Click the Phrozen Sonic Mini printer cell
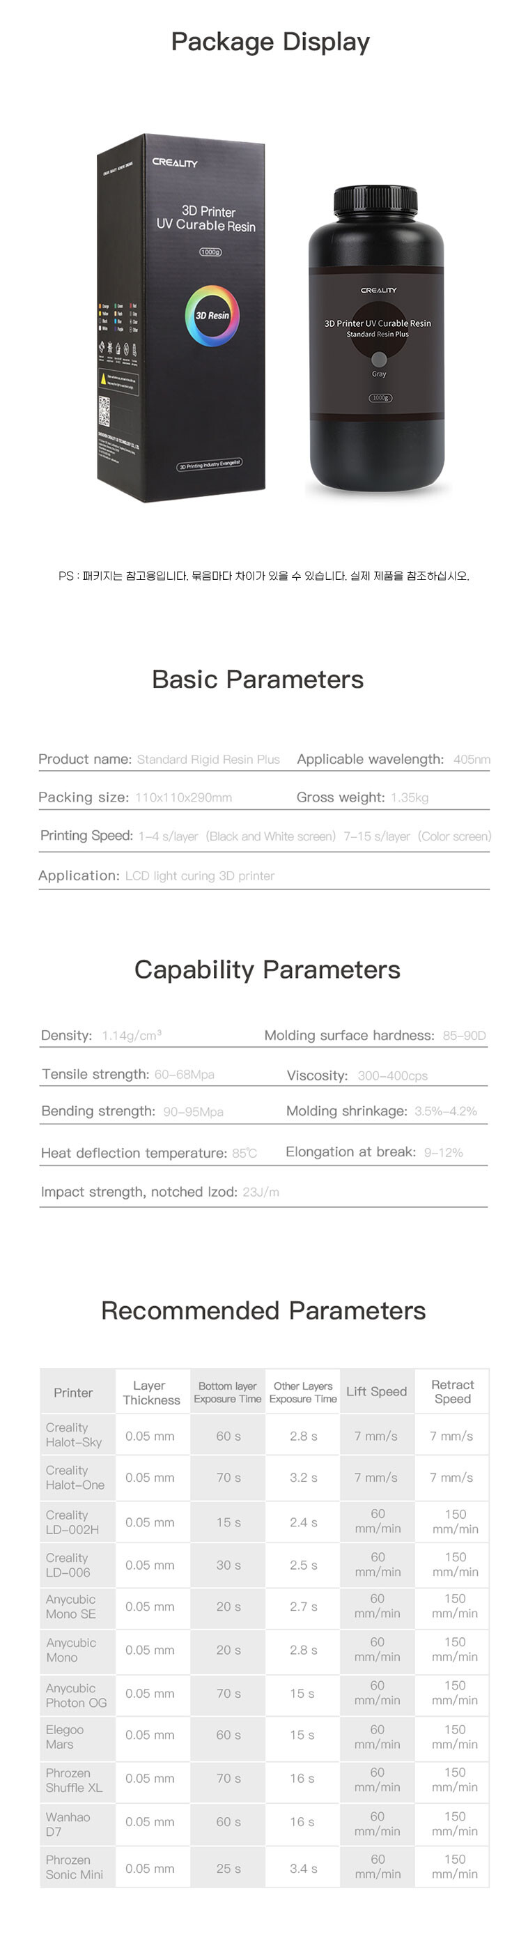 click(75, 1867)
